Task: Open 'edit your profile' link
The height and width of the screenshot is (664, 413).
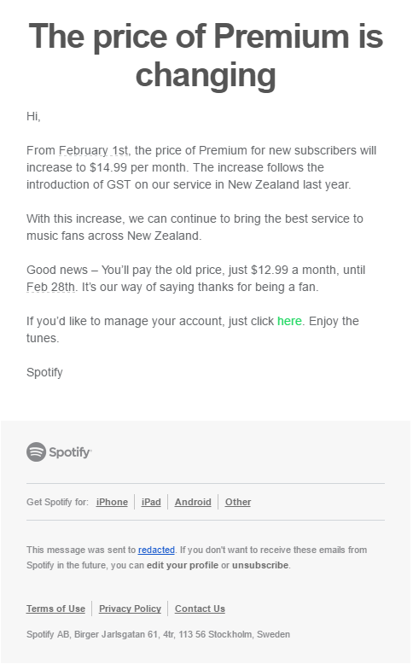Action: (182, 565)
